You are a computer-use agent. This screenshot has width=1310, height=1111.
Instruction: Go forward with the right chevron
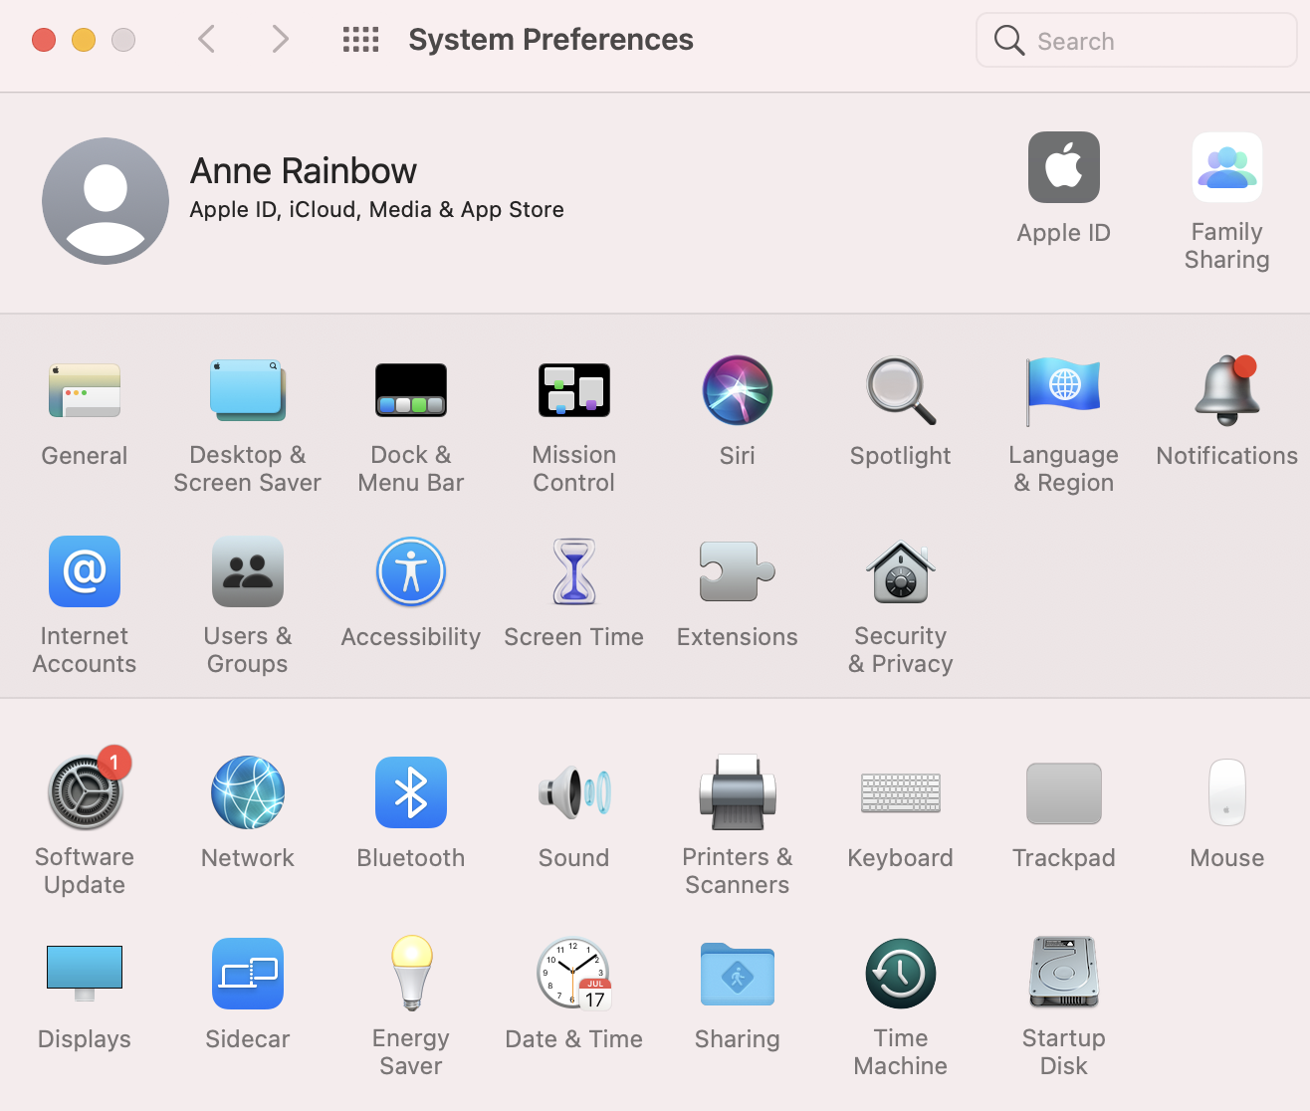click(x=281, y=40)
